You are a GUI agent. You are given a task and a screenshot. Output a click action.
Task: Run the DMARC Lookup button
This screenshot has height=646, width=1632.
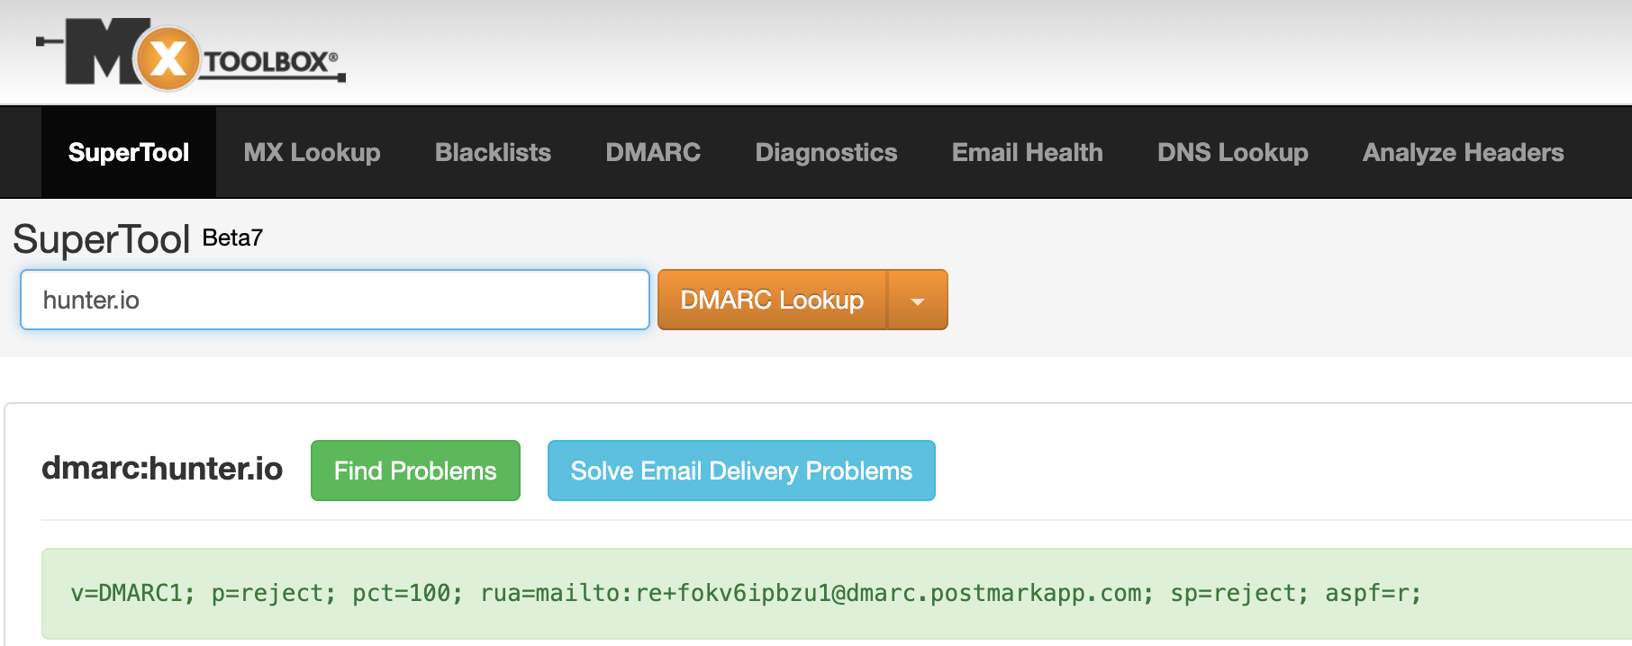tap(772, 300)
